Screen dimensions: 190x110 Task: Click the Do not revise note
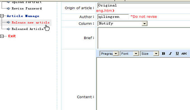click(x=144, y=17)
